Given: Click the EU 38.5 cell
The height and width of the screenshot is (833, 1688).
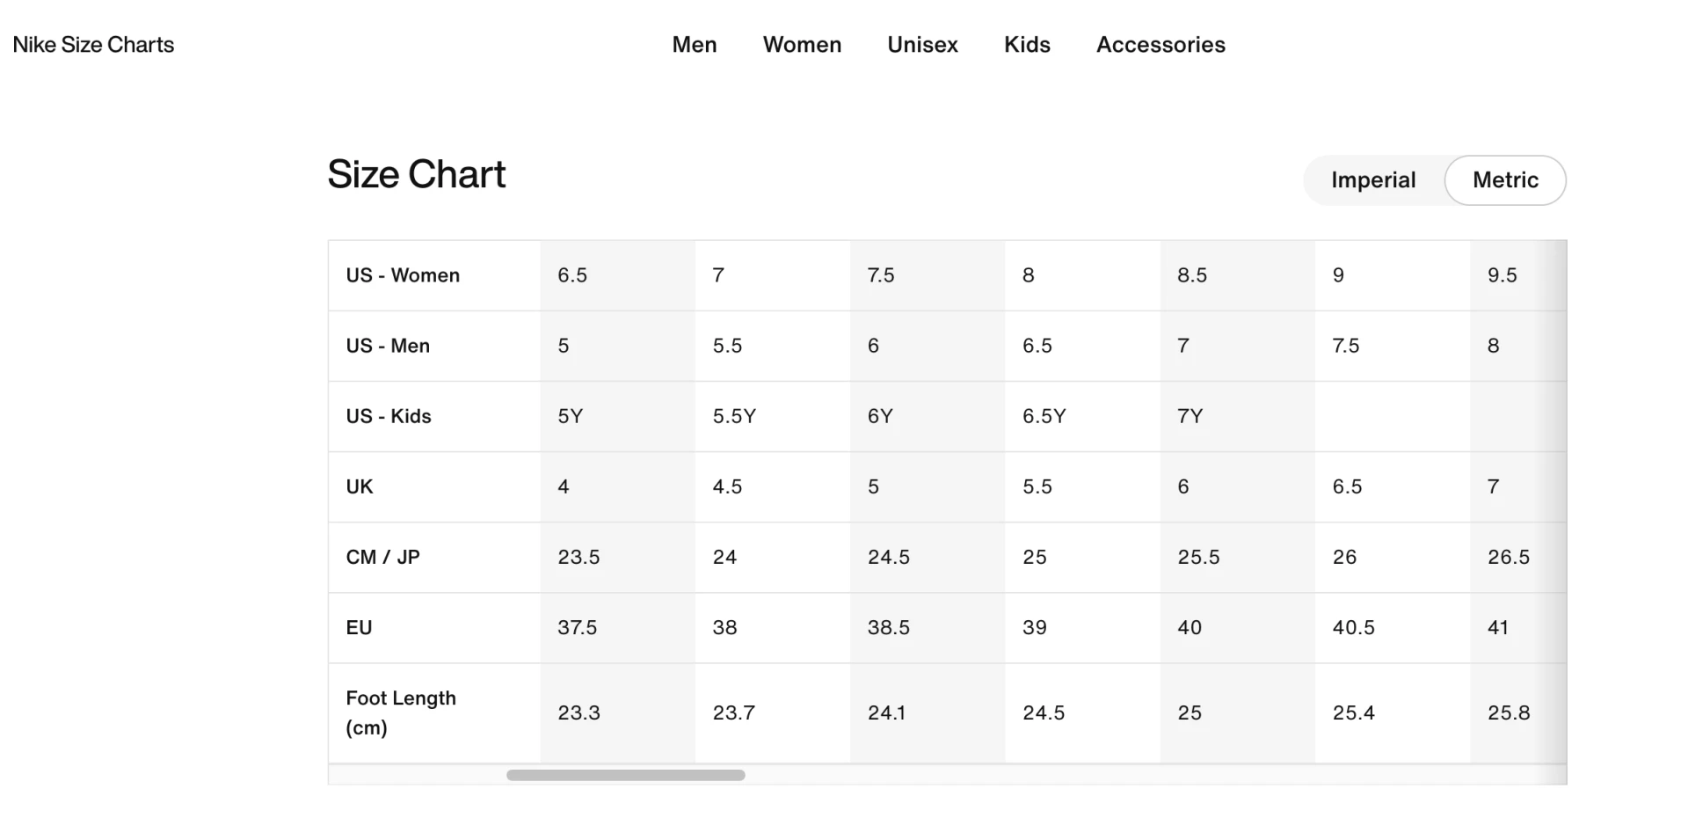Looking at the screenshot, I should (928, 627).
